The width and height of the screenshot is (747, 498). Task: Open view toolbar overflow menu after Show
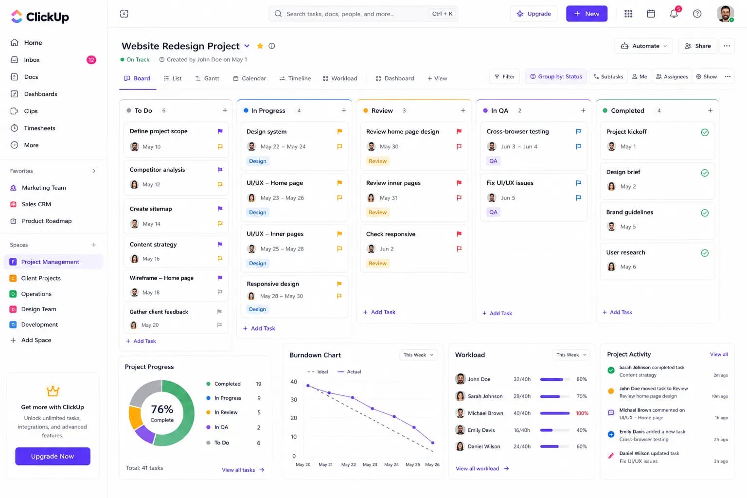728,76
